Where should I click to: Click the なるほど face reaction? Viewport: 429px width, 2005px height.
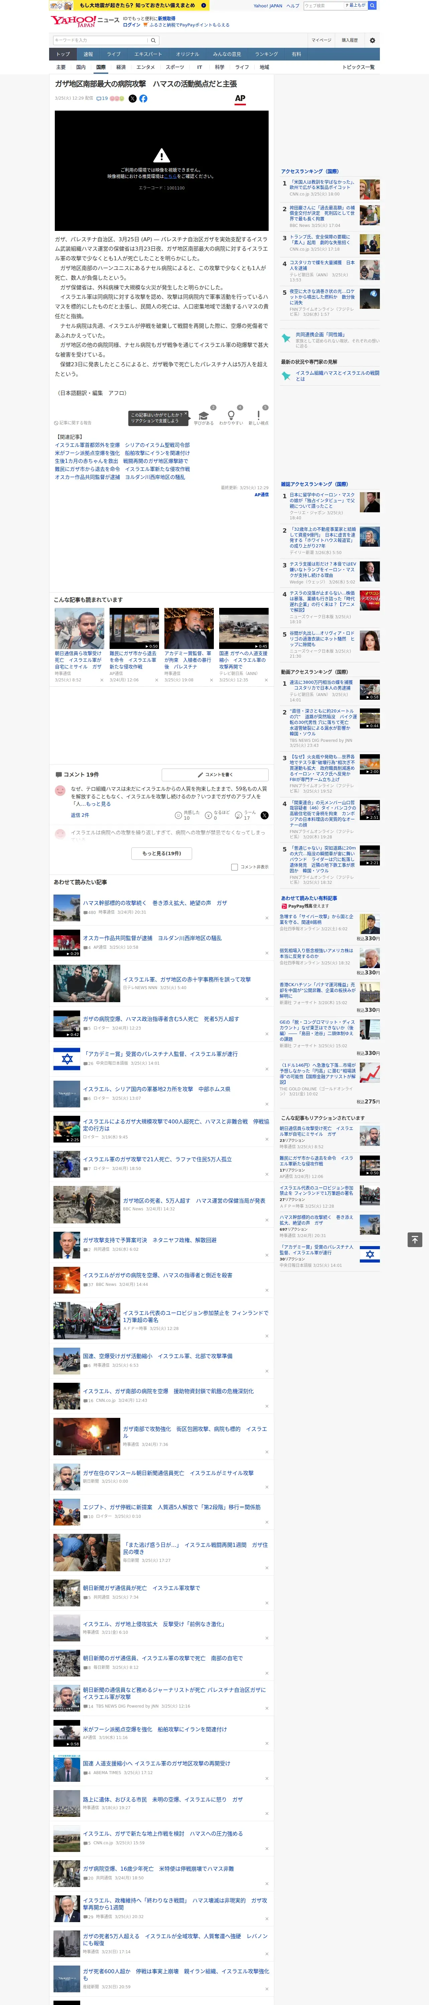point(209,815)
